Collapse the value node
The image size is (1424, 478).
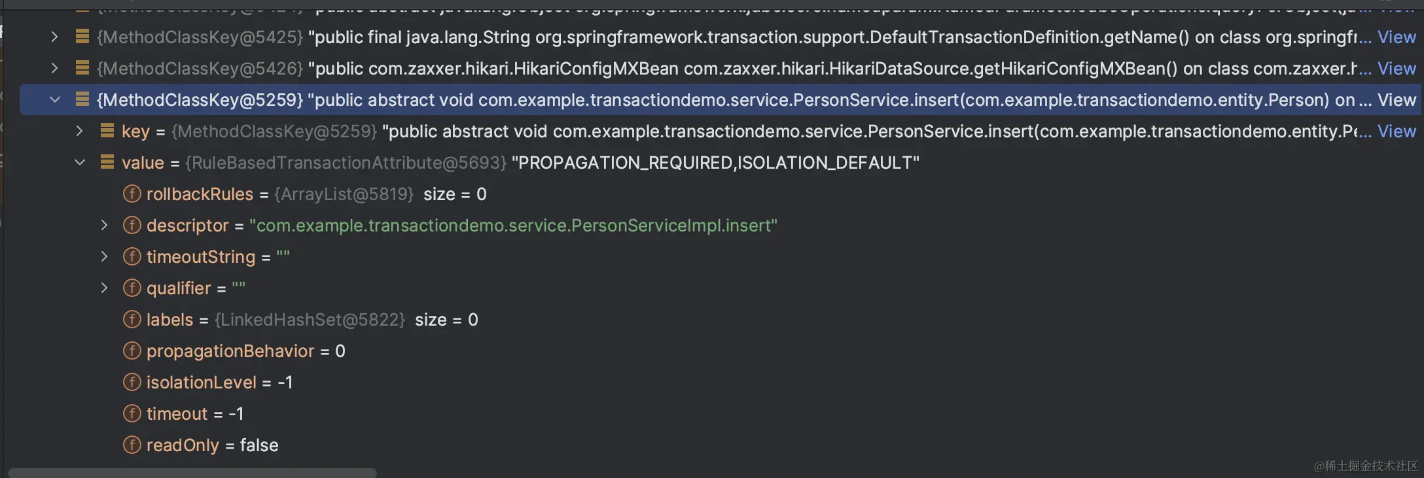pos(80,162)
